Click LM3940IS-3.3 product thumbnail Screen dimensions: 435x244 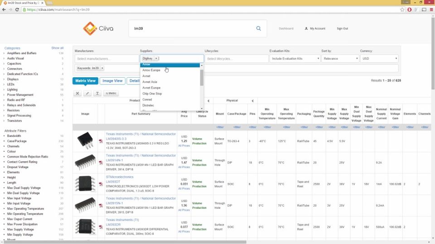point(85,141)
